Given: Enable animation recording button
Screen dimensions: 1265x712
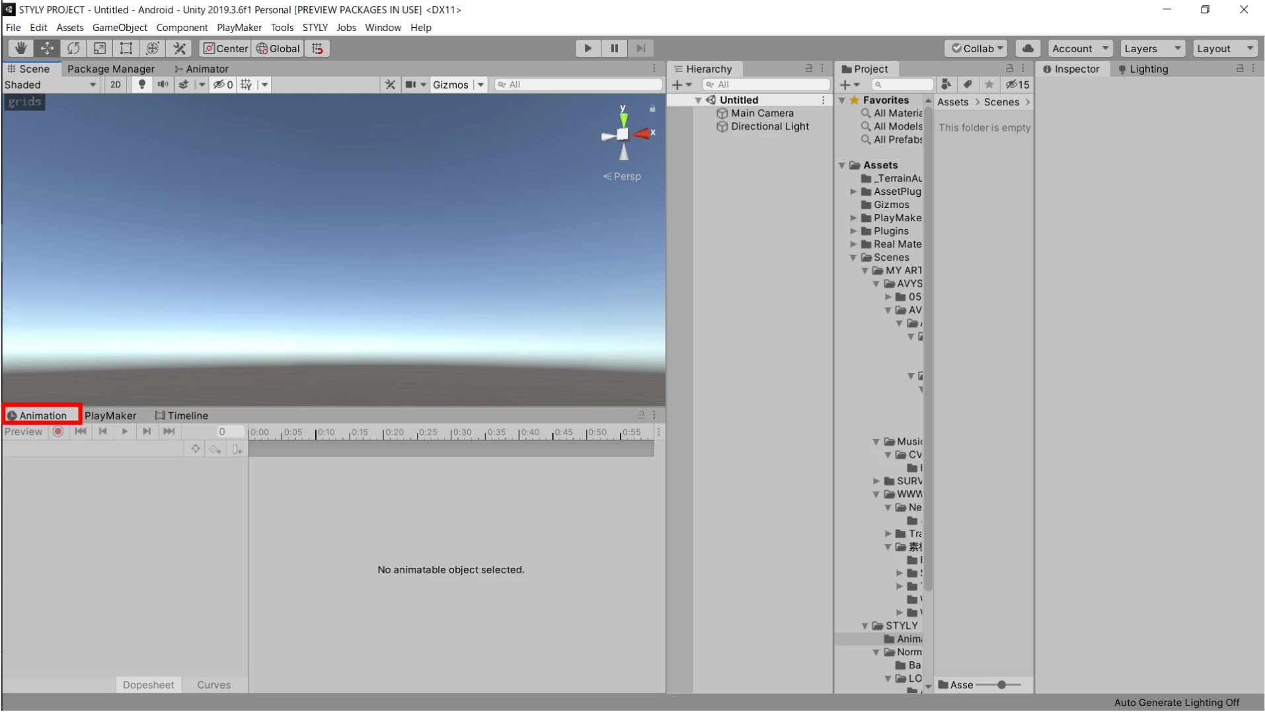Looking at the screenshot, I should [x=58, y=432].
